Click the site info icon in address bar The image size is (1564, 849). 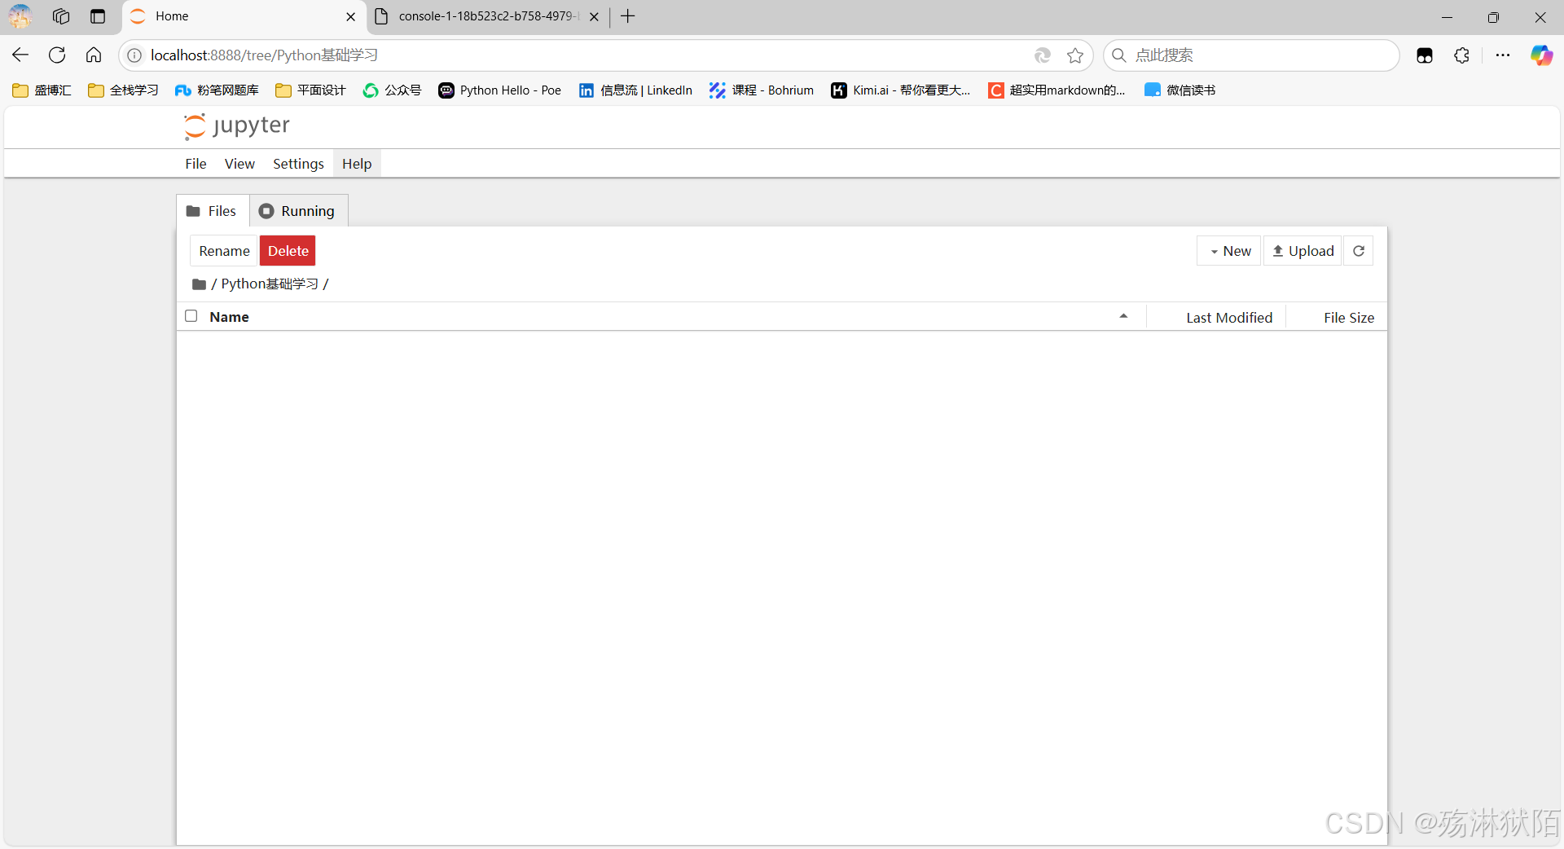point(134,55)
